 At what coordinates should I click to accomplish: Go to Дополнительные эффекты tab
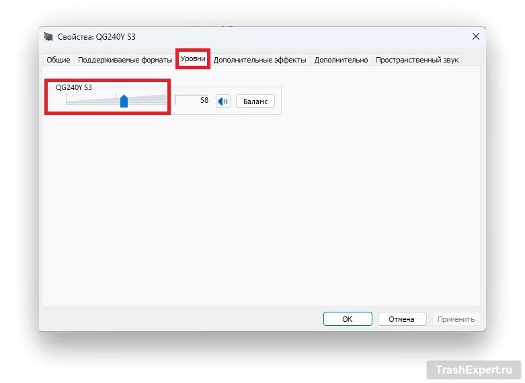pos(259,60)
